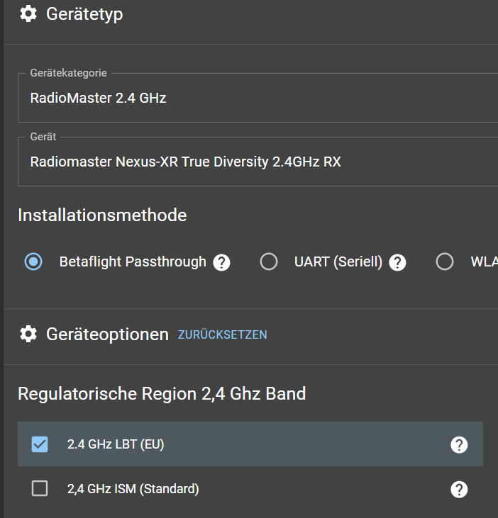Open help icon for UART (Seriell)
Image resolution: width=498 pixels, height=518 pixels.
click(398, 262)
